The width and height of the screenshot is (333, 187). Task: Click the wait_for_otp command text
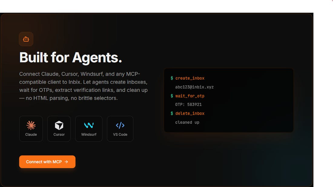coord(190,96)
